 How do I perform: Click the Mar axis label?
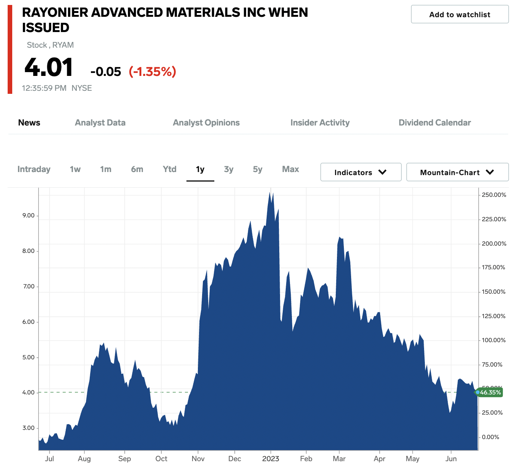click(339, 459)
